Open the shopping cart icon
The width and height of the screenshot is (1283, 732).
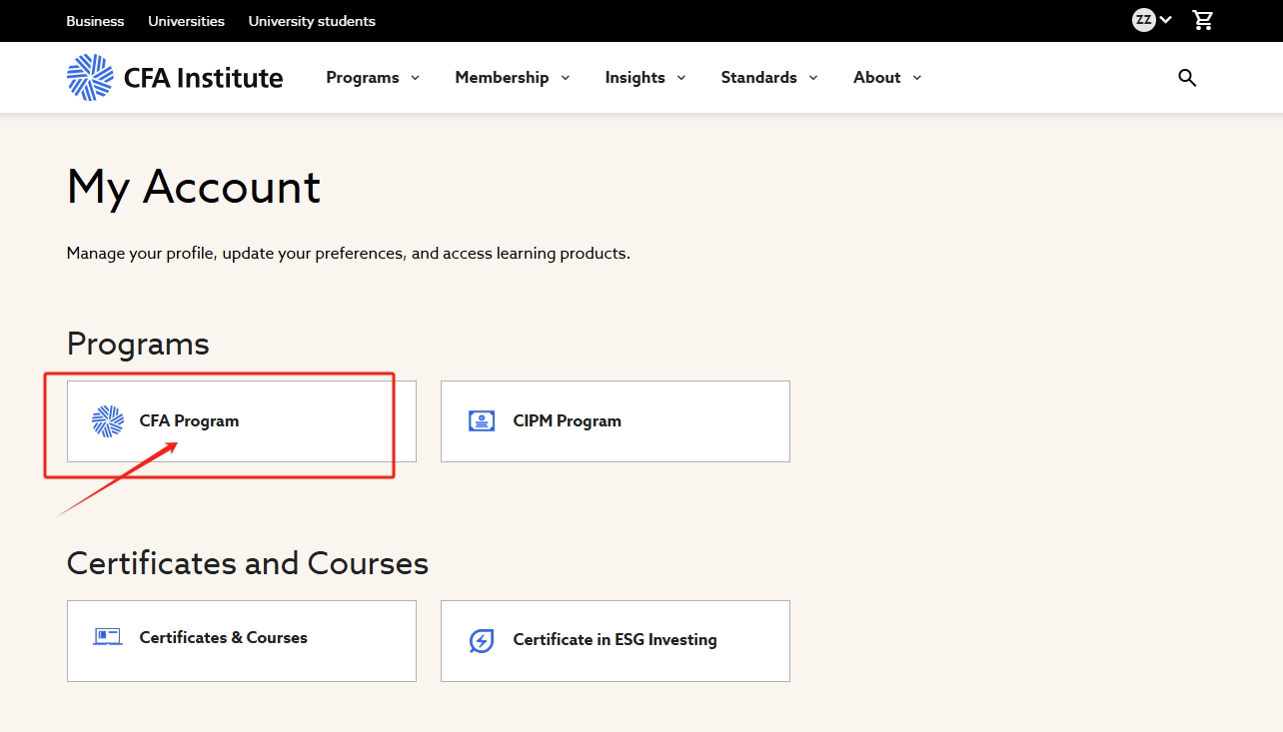(1203, 20)
